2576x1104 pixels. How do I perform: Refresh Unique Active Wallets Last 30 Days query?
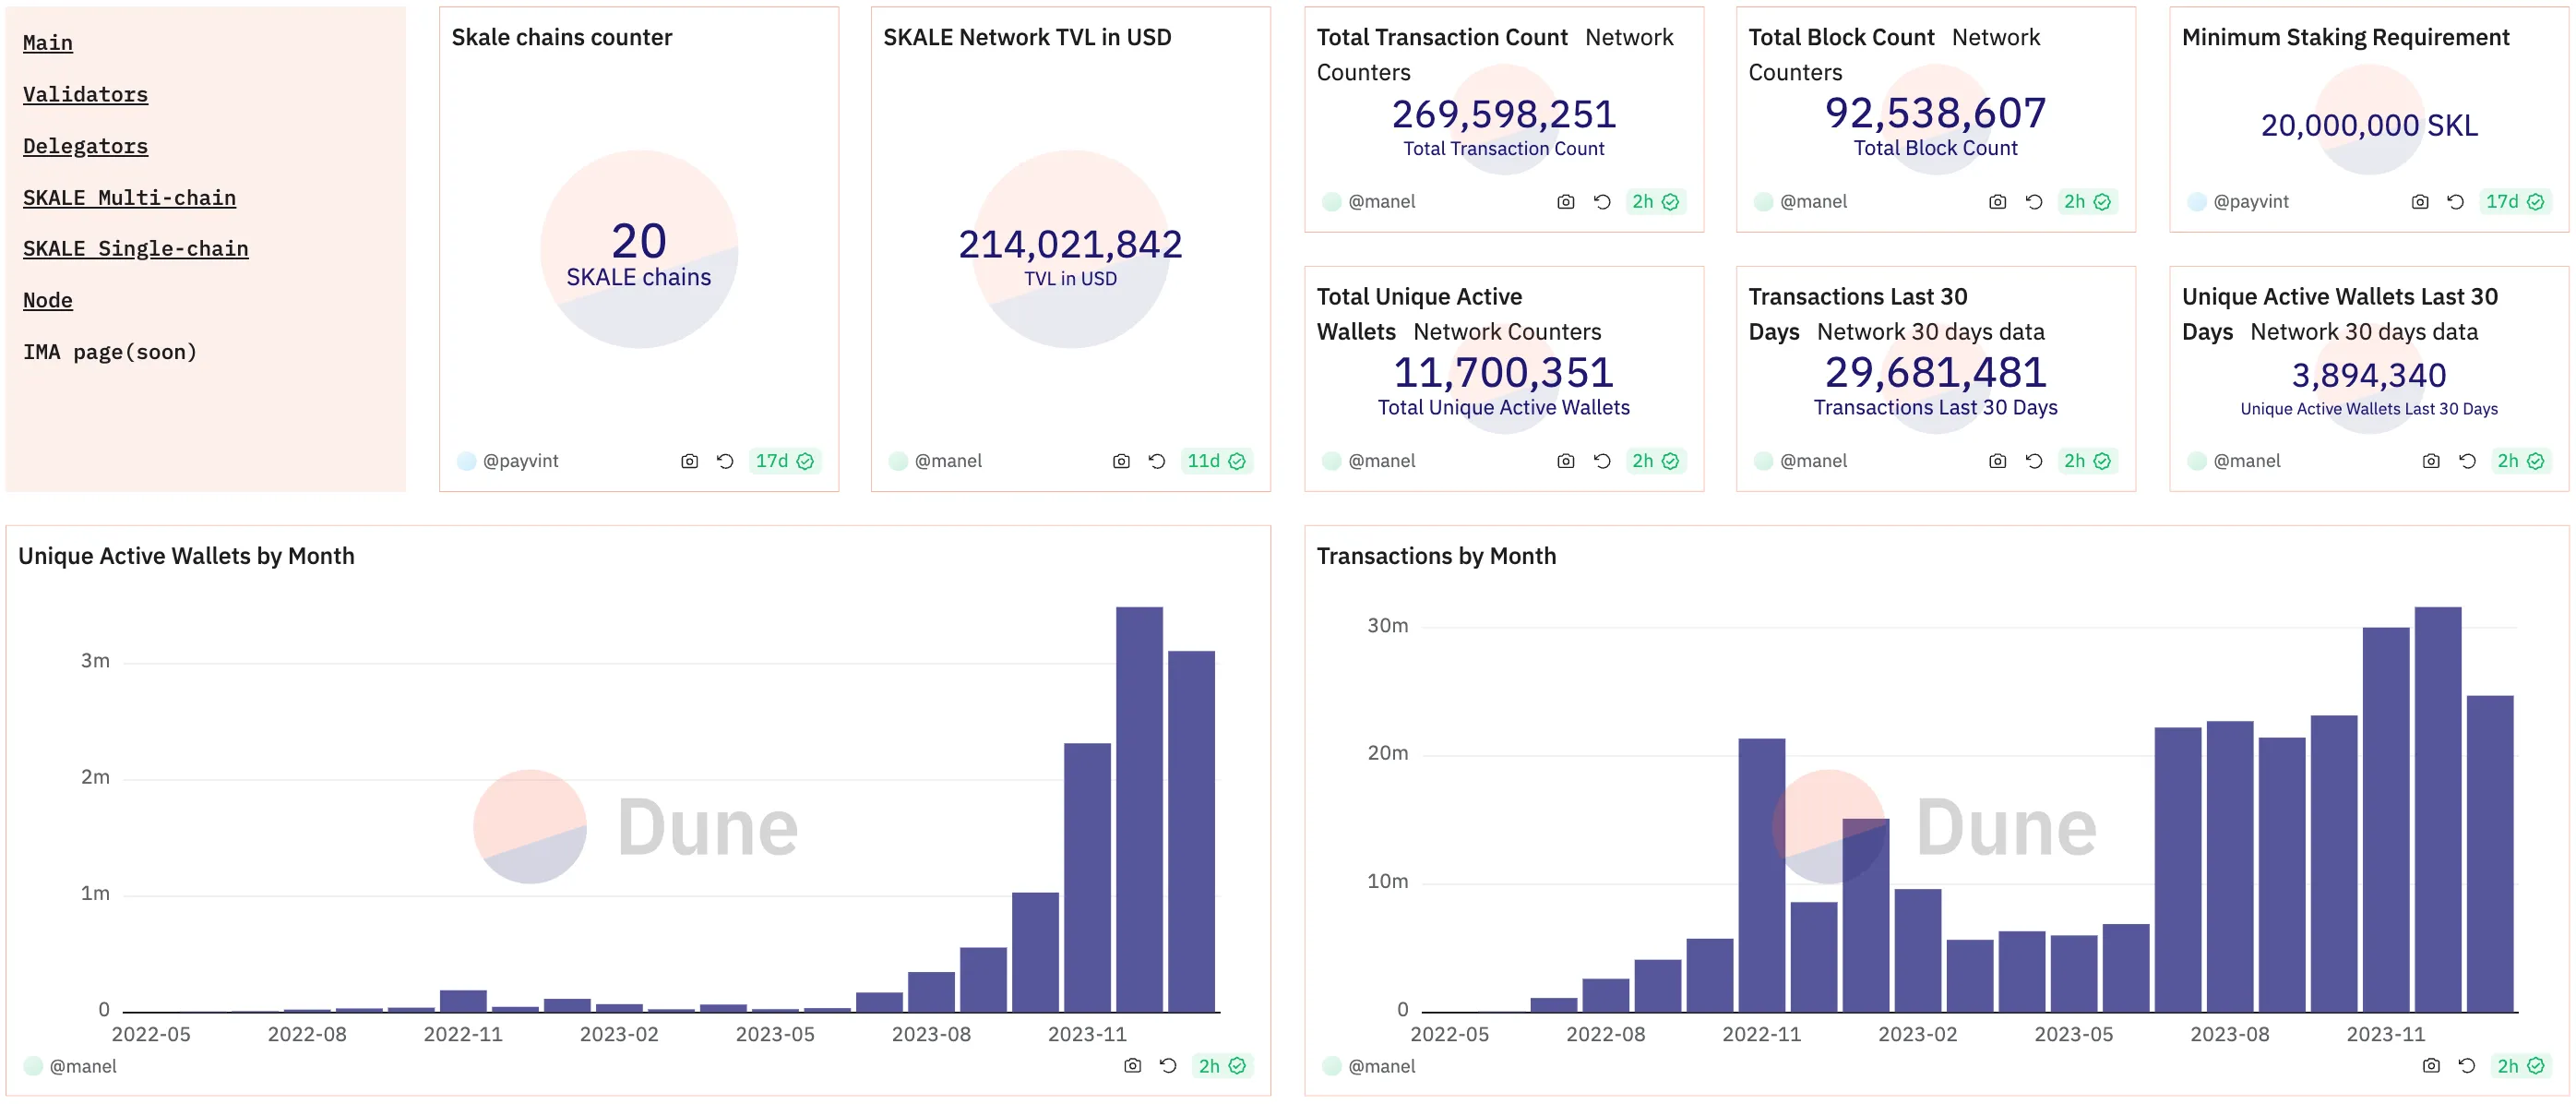[2467, 462]
